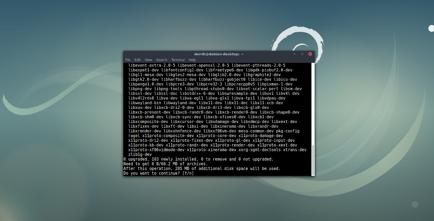Viewport: 434px width, 221px height.
Task: Minimize the terminal window
Action: pyautogui.click(x=295, y=54)
